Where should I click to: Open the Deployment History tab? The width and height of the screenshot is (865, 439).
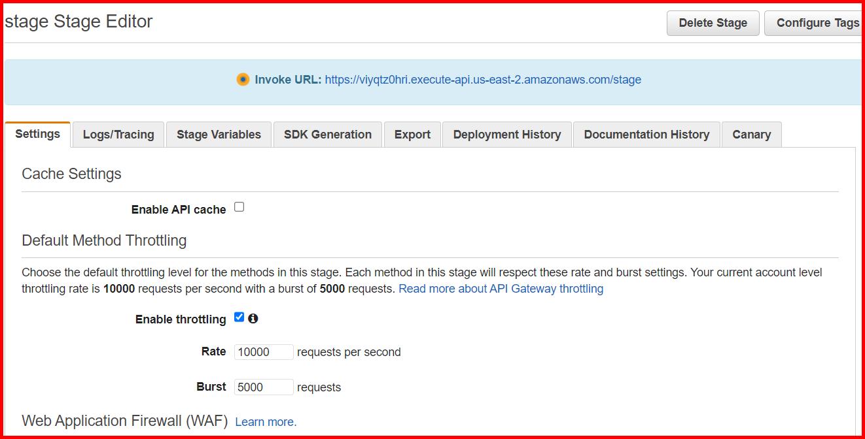[506, 134]
